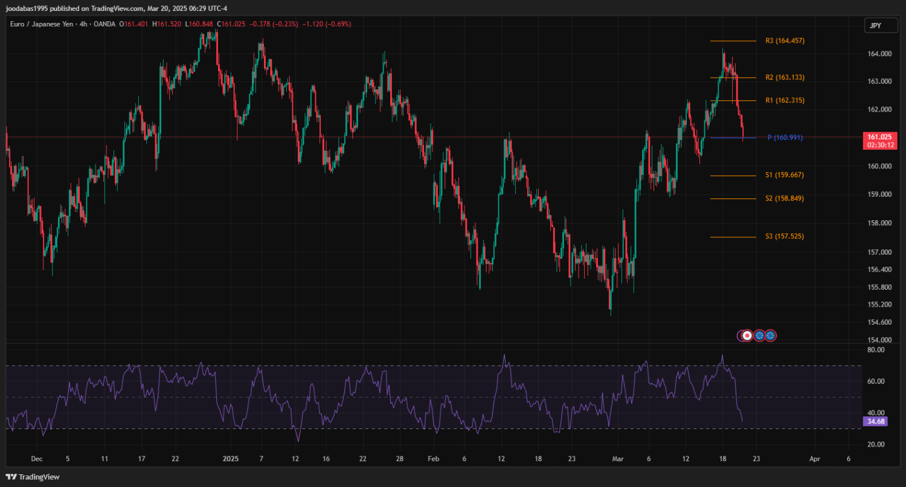Click the rightmost EU flag event icon

pyautogui.click(x=770, y=336)
